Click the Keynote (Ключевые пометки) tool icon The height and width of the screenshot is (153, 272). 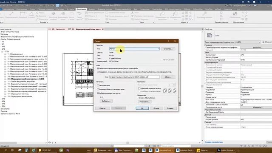[x=204, y=14]
